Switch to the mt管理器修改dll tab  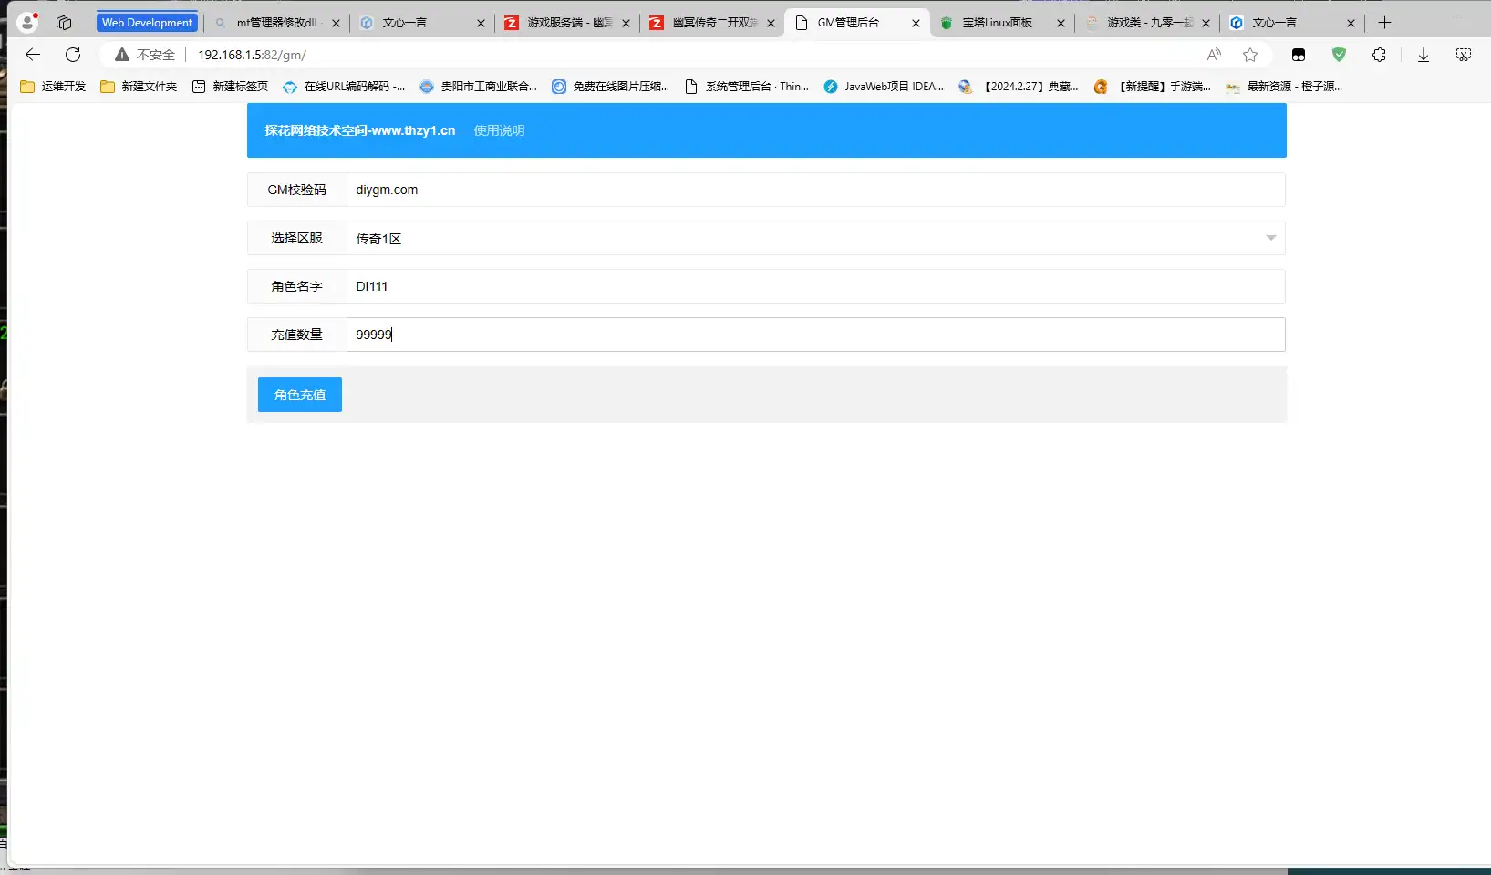pos(276,23)
